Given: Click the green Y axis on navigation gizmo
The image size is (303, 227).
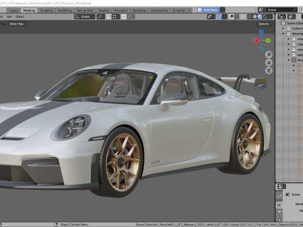Looking at the screenshot, I should 268,40.
